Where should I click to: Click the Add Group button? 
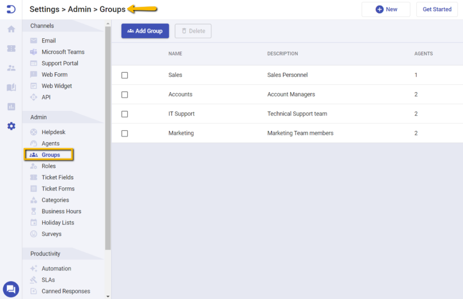pos(145,31)
